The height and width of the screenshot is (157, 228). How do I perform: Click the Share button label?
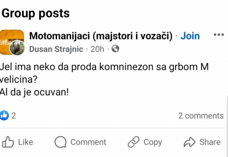click(x=211, y=142)
